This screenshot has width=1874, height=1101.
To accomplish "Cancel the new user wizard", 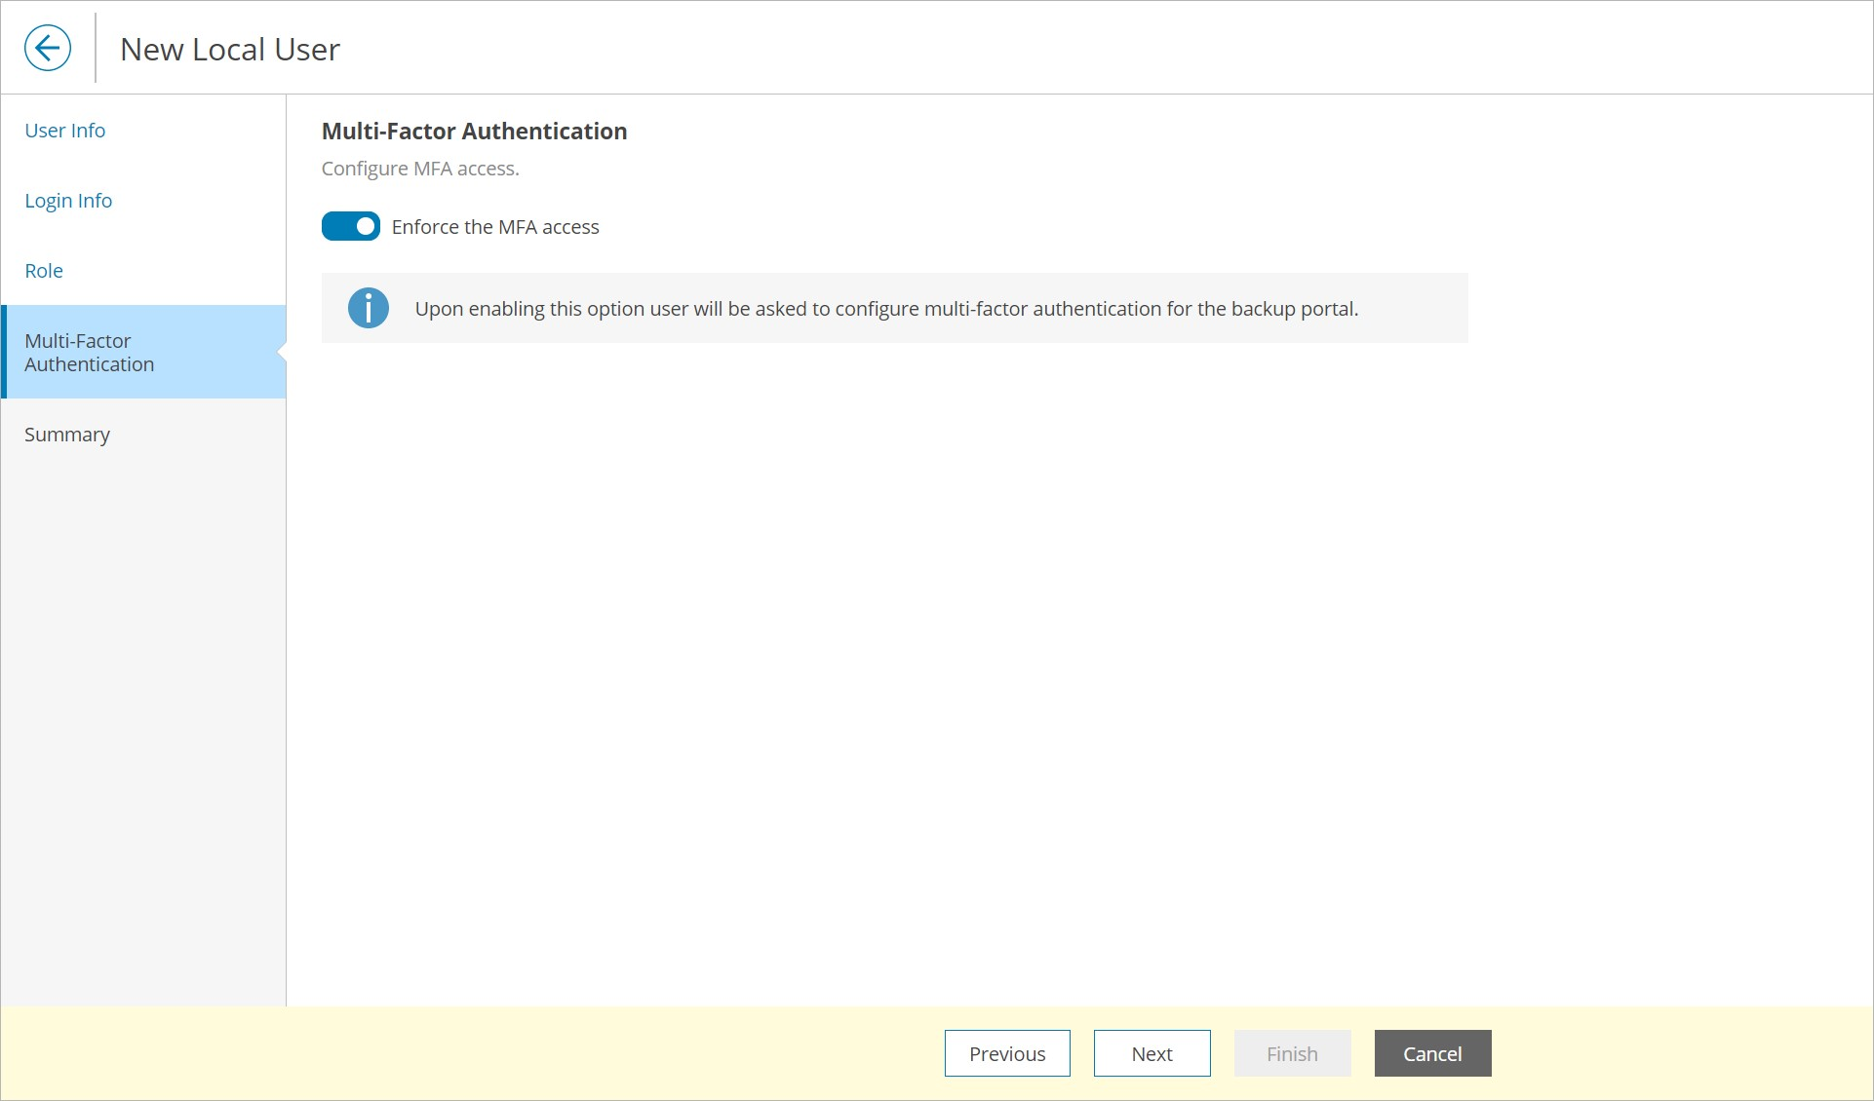I will click(1432, 1053).
